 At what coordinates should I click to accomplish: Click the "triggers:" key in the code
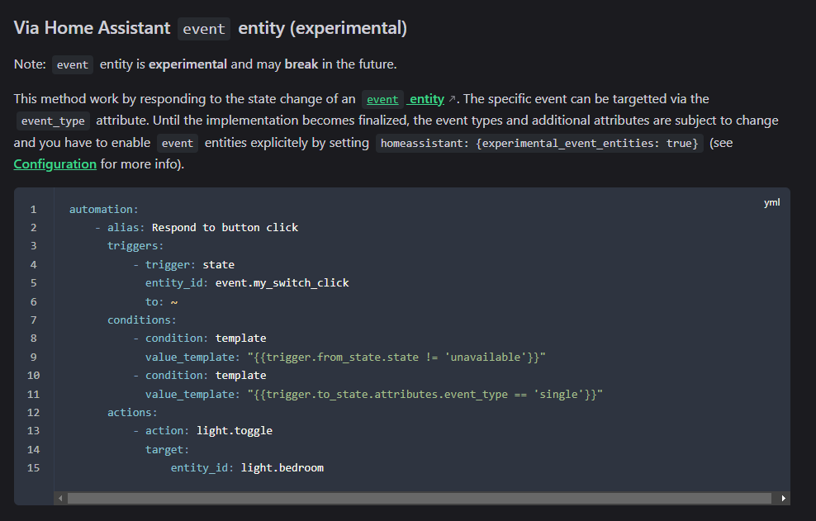tap(135, 246)
